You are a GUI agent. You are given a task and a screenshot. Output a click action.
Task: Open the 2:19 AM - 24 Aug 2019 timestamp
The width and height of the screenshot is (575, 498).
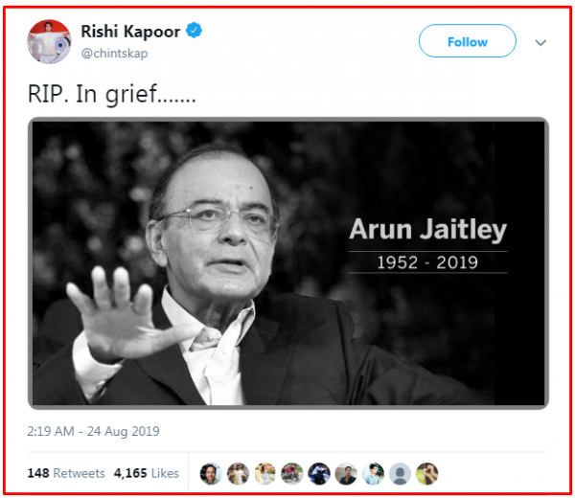coord(93,431)
